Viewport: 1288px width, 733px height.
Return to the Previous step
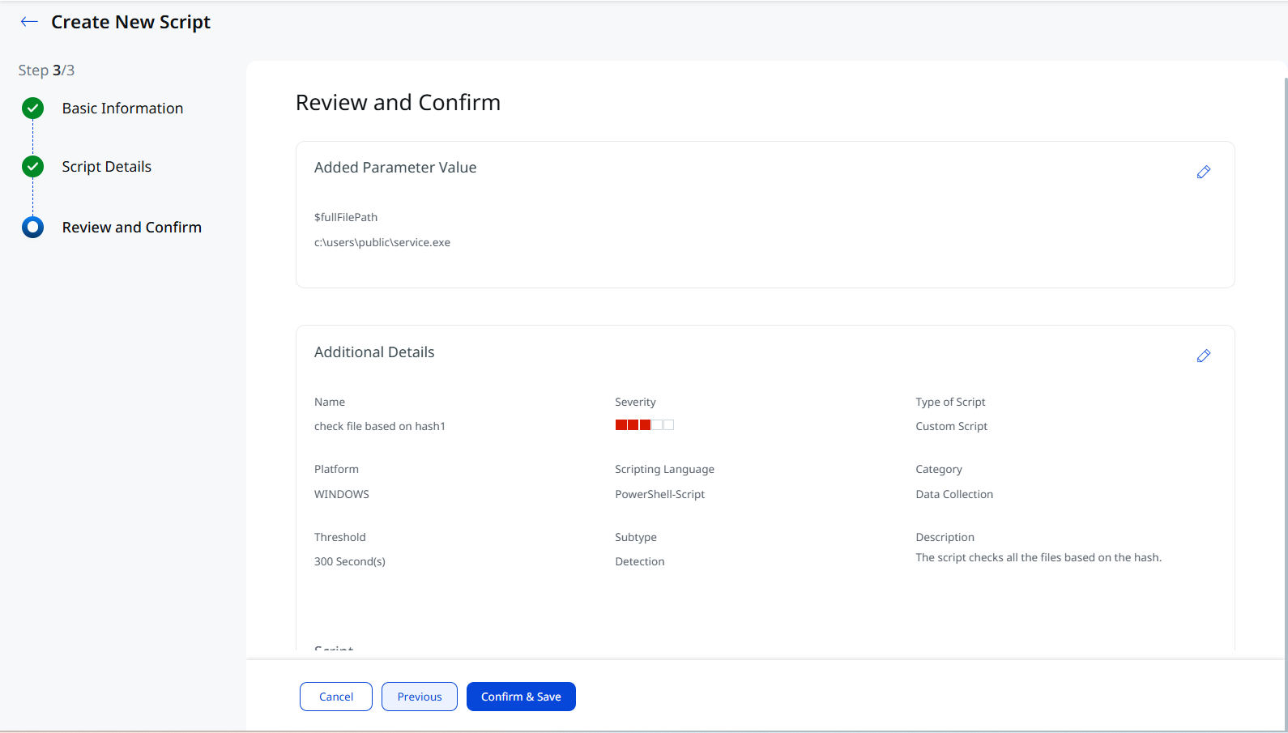(420, 697)
